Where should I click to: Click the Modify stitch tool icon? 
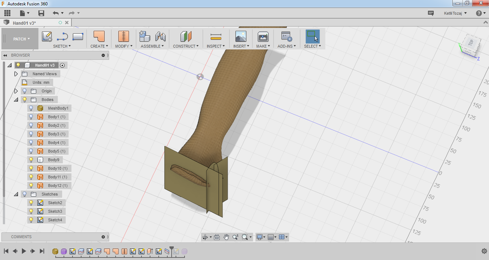coord(124,37)
